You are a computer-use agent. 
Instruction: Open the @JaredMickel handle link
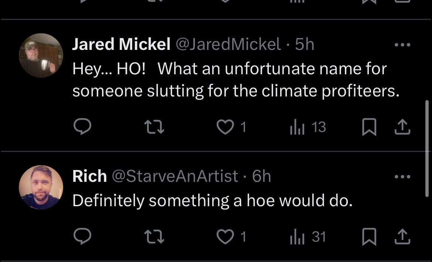pos(228,45)
